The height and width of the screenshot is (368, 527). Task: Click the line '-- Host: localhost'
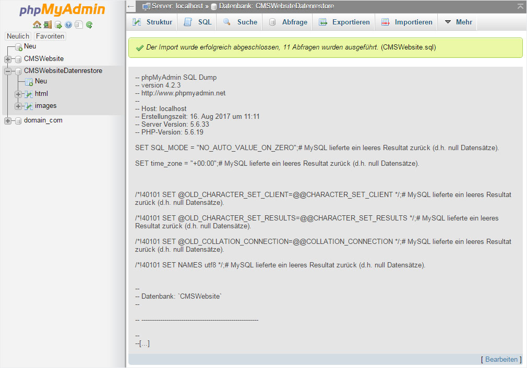161,109
